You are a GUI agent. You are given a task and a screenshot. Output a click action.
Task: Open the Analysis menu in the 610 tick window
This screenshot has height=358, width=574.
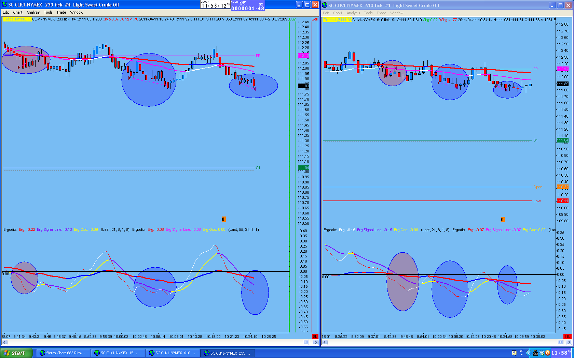[x=353, y=13]
